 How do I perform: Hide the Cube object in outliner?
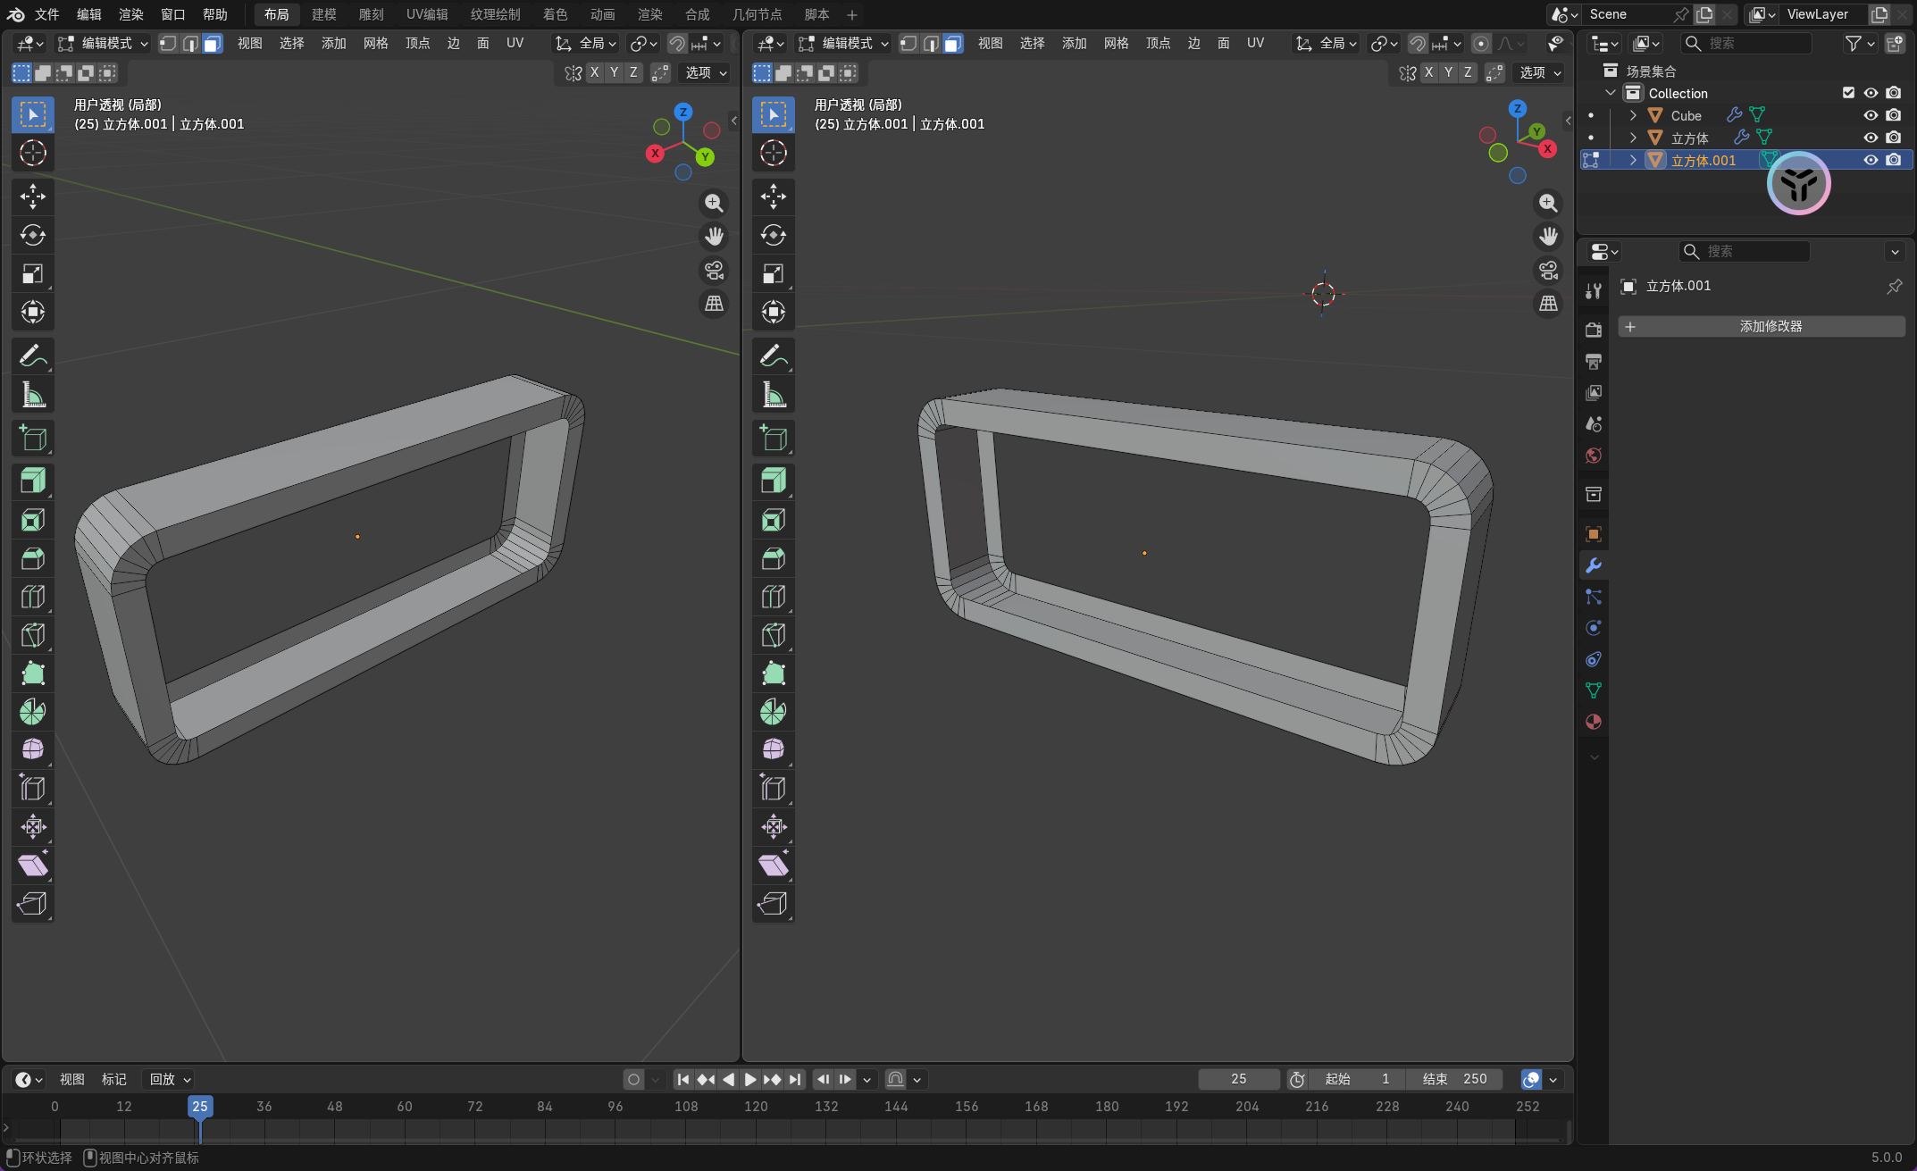click(x=1870, y=115)
